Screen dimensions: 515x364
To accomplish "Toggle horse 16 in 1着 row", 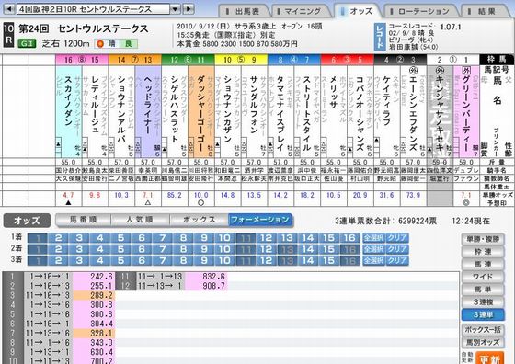I will [349, 238].
